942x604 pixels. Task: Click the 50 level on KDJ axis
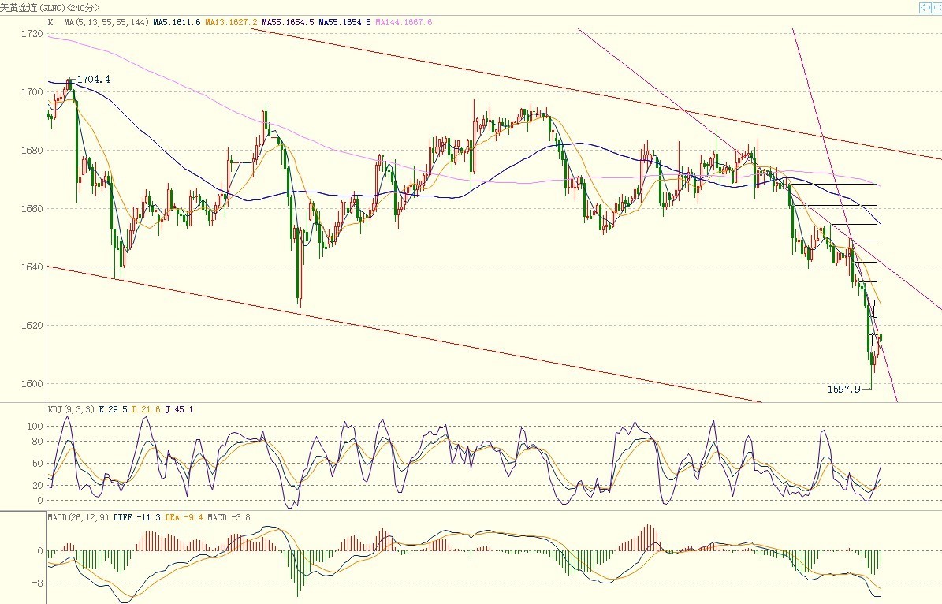pyautogui.click(x=37, y=464)
